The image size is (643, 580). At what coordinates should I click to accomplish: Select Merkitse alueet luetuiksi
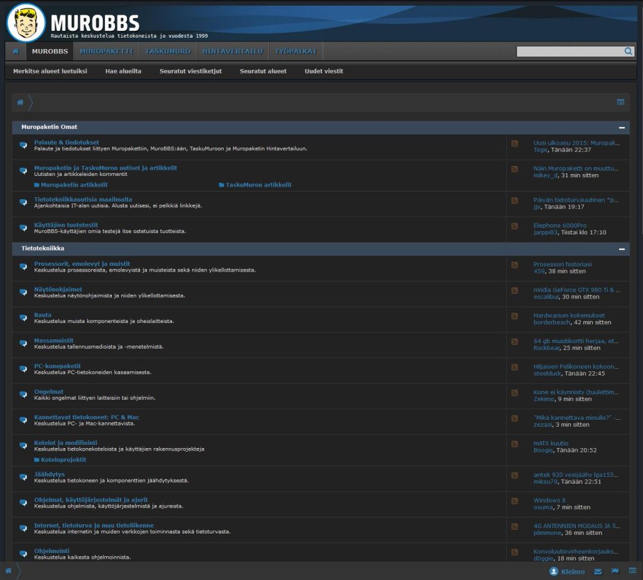coord(50,71)
